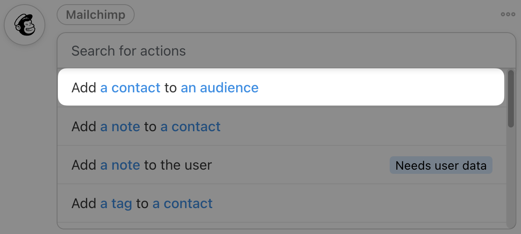Open the three-dot more options menu
Viewport: 521px width, 234px height.
508,15
